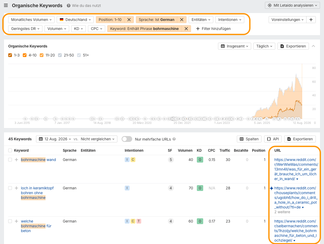324x244 pixels.
Task: Sort table by KD column
Action: (x=199, y=150)
